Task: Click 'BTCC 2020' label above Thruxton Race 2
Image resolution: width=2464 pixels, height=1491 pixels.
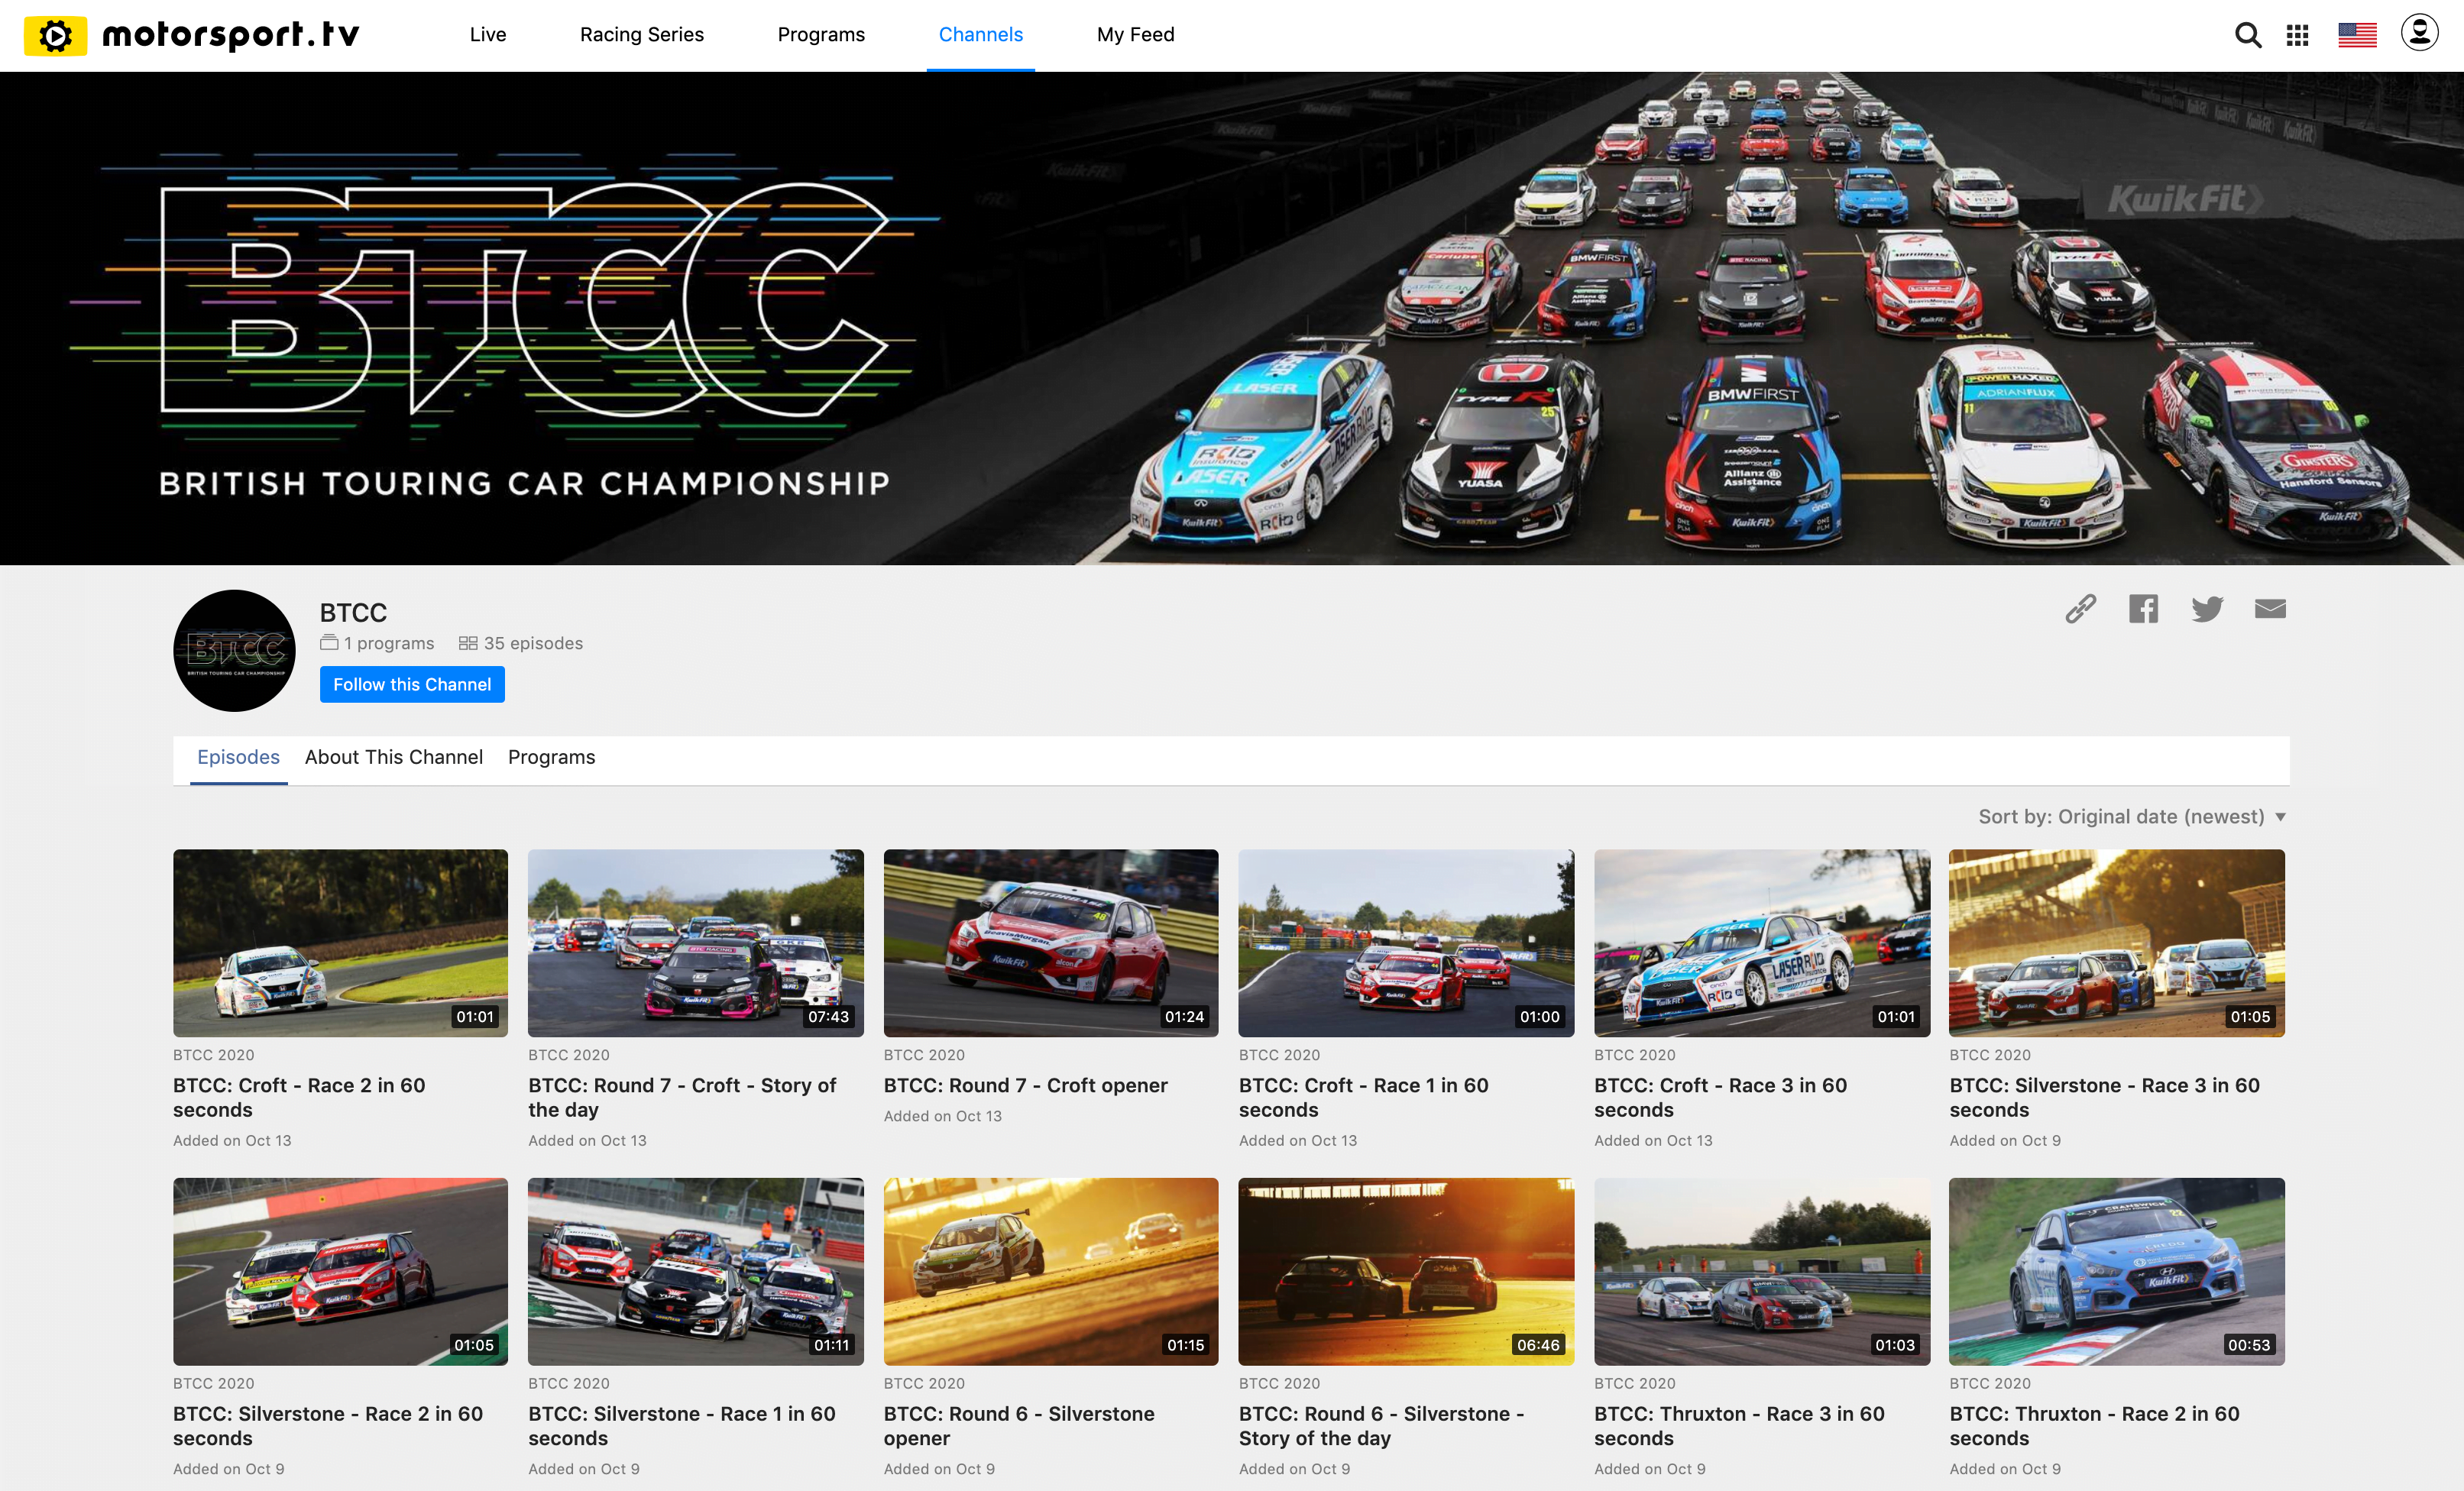Action: pyautogui.click(x=1990, y=1384)
